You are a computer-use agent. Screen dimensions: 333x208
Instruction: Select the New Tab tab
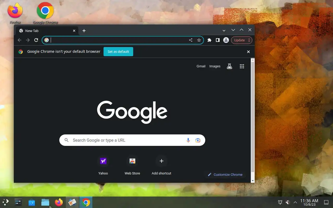(47, 31)
